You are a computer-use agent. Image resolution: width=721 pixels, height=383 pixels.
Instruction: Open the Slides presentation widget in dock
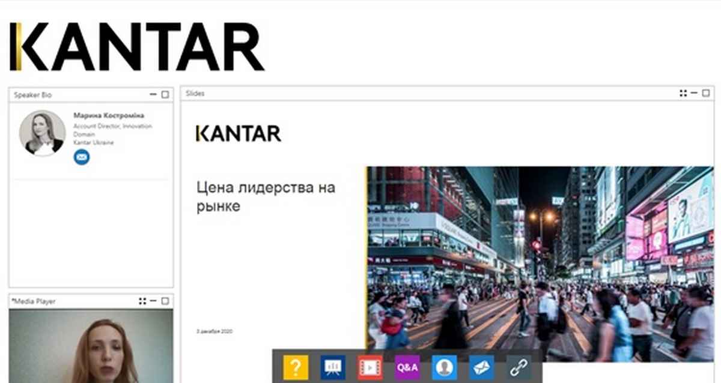click(332, 367)
